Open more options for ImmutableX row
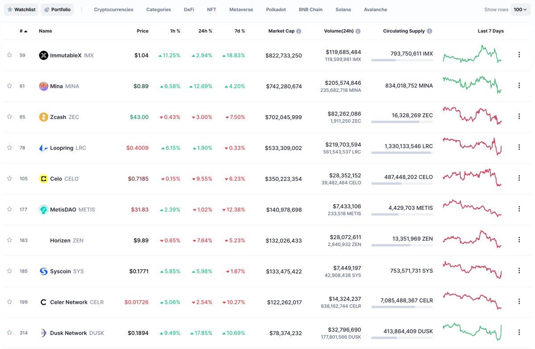The height and width of the screenshot is (349, 535). pyautogui.click(x=519, y=55)
